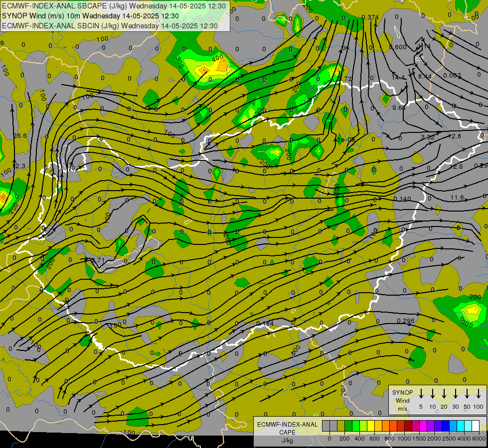This screenshot has height=448, width=488.
Task: Pick the bright magenta CAPE legend swatch
Action: 423,426
